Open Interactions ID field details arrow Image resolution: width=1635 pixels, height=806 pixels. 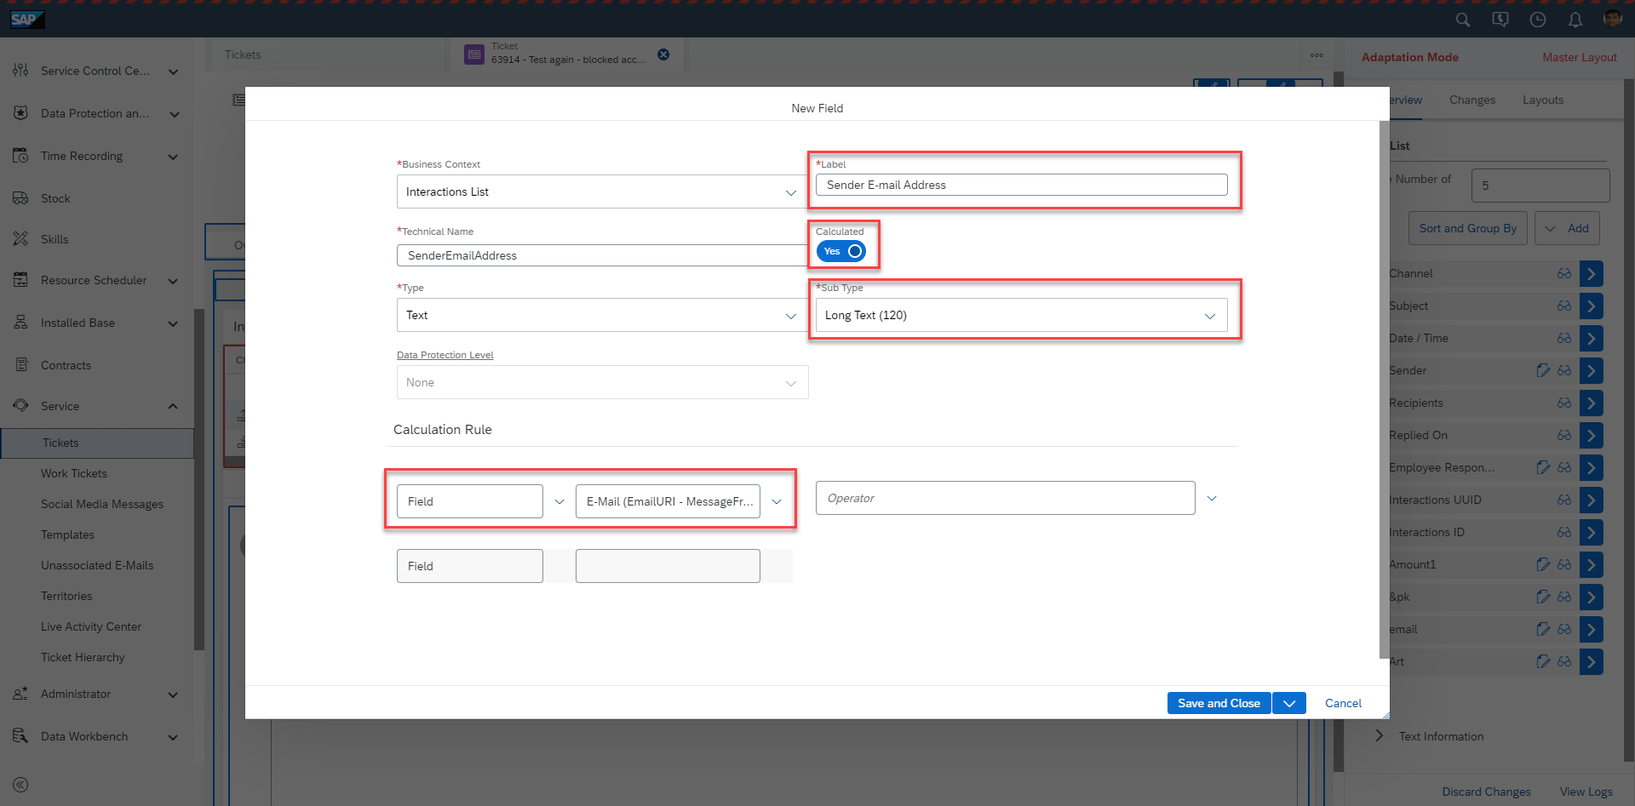coord(1591,532)
